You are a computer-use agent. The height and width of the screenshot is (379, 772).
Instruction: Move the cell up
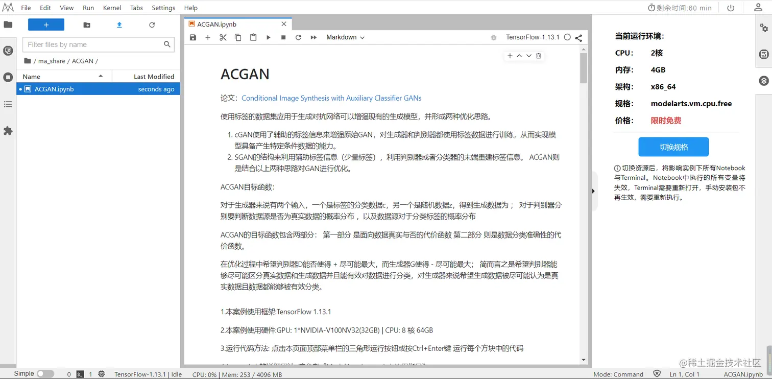[519, 56]
